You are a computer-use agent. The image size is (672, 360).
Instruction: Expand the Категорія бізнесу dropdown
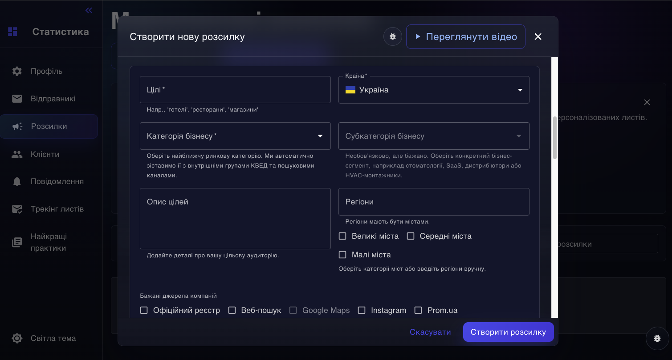[235, 136]
